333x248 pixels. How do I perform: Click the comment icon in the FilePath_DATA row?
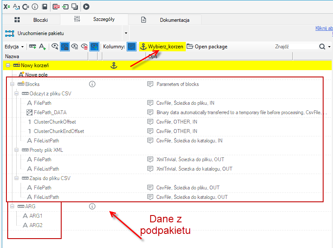click(150, 112)
